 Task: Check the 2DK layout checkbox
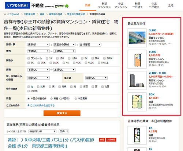[93, 58]
